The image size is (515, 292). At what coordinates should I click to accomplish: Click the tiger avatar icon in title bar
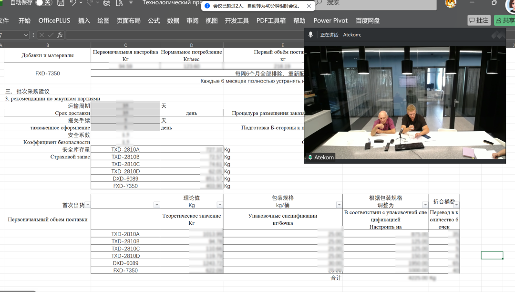[x=450, y=3]
